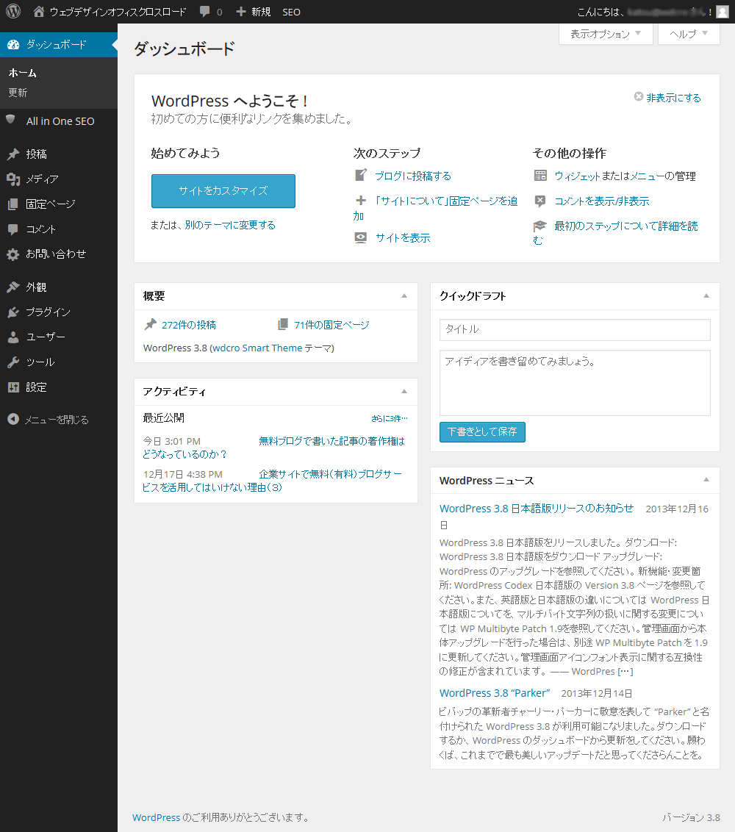The image size is (735, 832).
Task: Click the 272件の投稿 link
Action: pyautogui.click(x=189, y=325)
